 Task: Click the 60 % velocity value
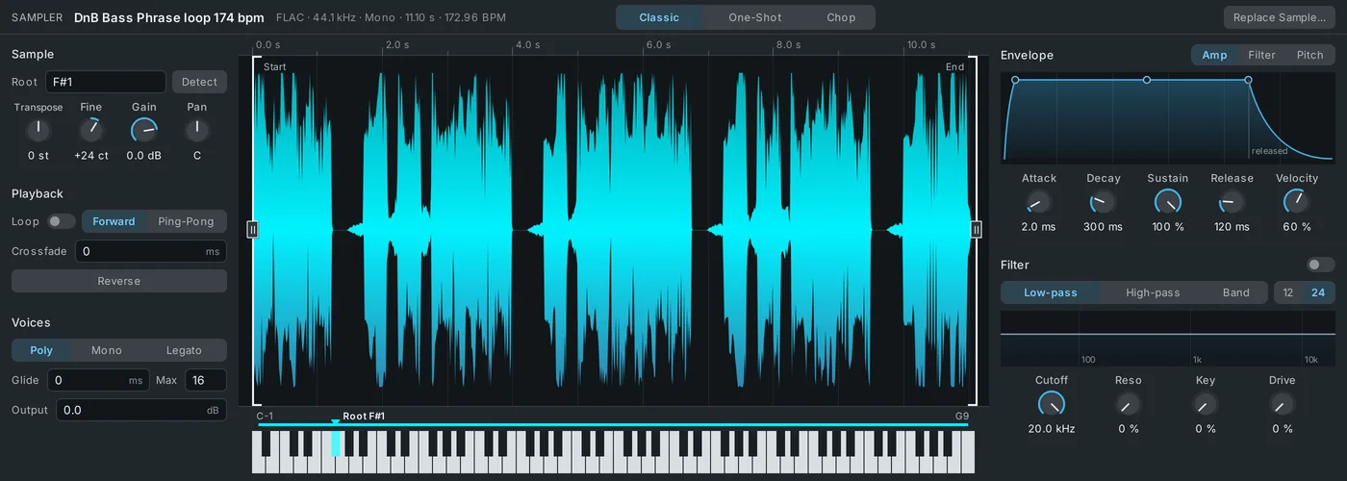click(x=1297, y=227)
